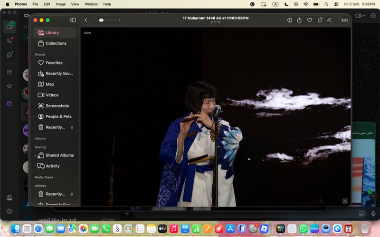This screenshot has height=237, width=380.
Task: Go back to the library grid
Action: click(x=86, y=20)
